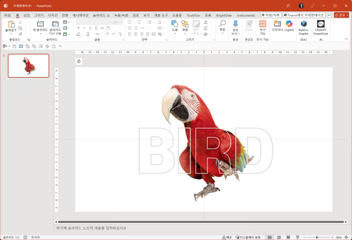Click fit slide to window icon
This screenshot has height=240, width=352.
[346, 237]
